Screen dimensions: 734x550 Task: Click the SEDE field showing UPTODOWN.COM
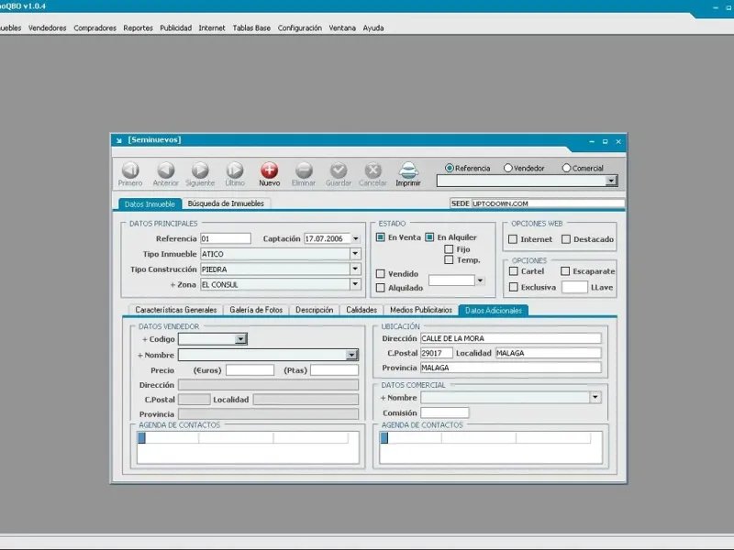[548, 203]
